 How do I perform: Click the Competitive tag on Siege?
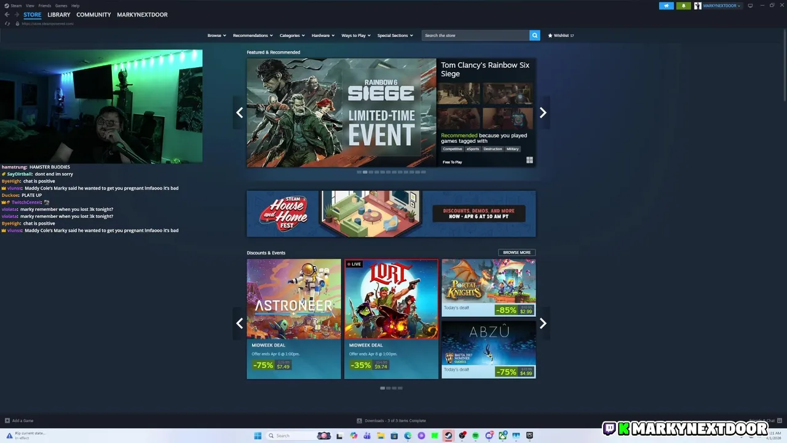click(453, 149)
